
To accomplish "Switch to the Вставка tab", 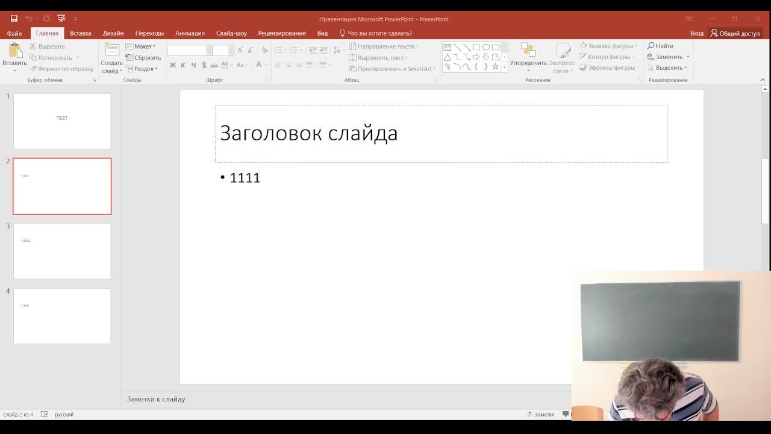I will point(80,33).
